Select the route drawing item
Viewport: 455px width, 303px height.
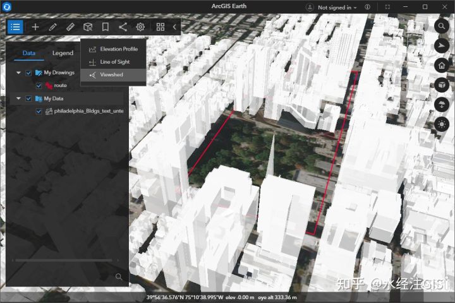61,86
